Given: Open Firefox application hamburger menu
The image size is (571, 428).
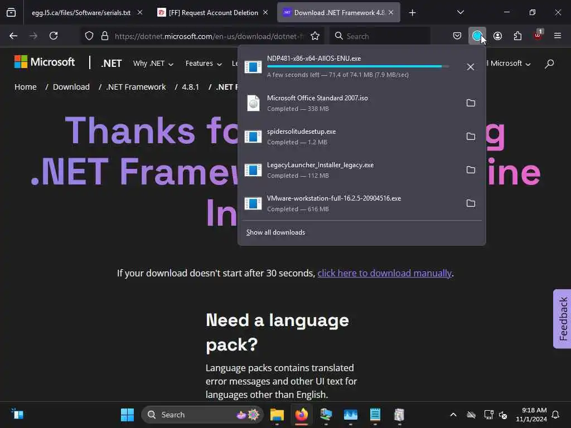Looking at the screenshot, I should coord(558,36).
